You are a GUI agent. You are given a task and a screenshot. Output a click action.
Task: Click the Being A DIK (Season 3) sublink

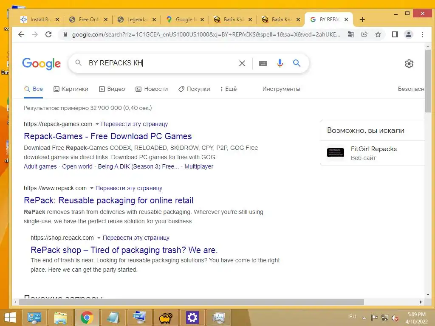[x=138, y=166]
